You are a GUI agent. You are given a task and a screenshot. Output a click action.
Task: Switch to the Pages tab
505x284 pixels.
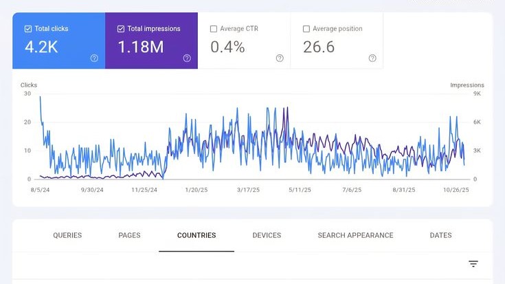coord(129,235)
